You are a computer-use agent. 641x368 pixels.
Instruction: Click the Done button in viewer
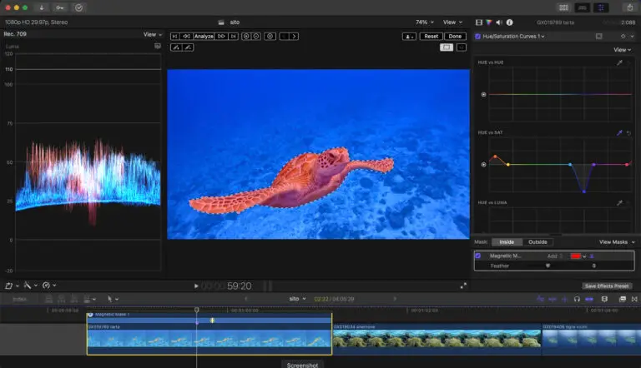tap(455, 37)
